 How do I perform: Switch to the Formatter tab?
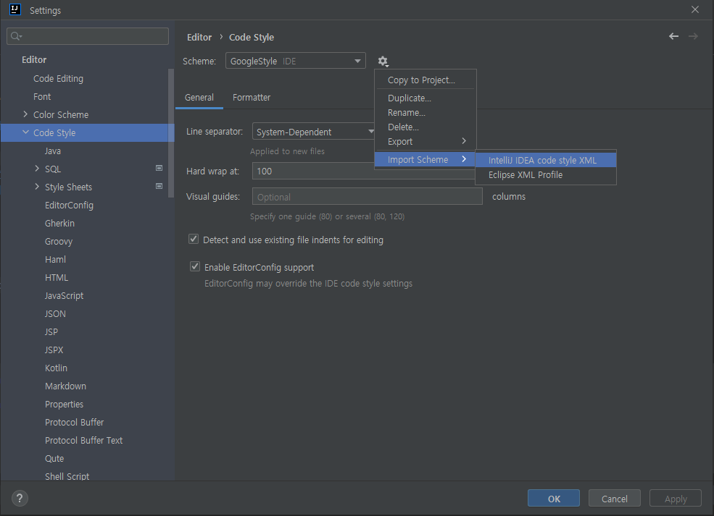(x=252, y=97)
